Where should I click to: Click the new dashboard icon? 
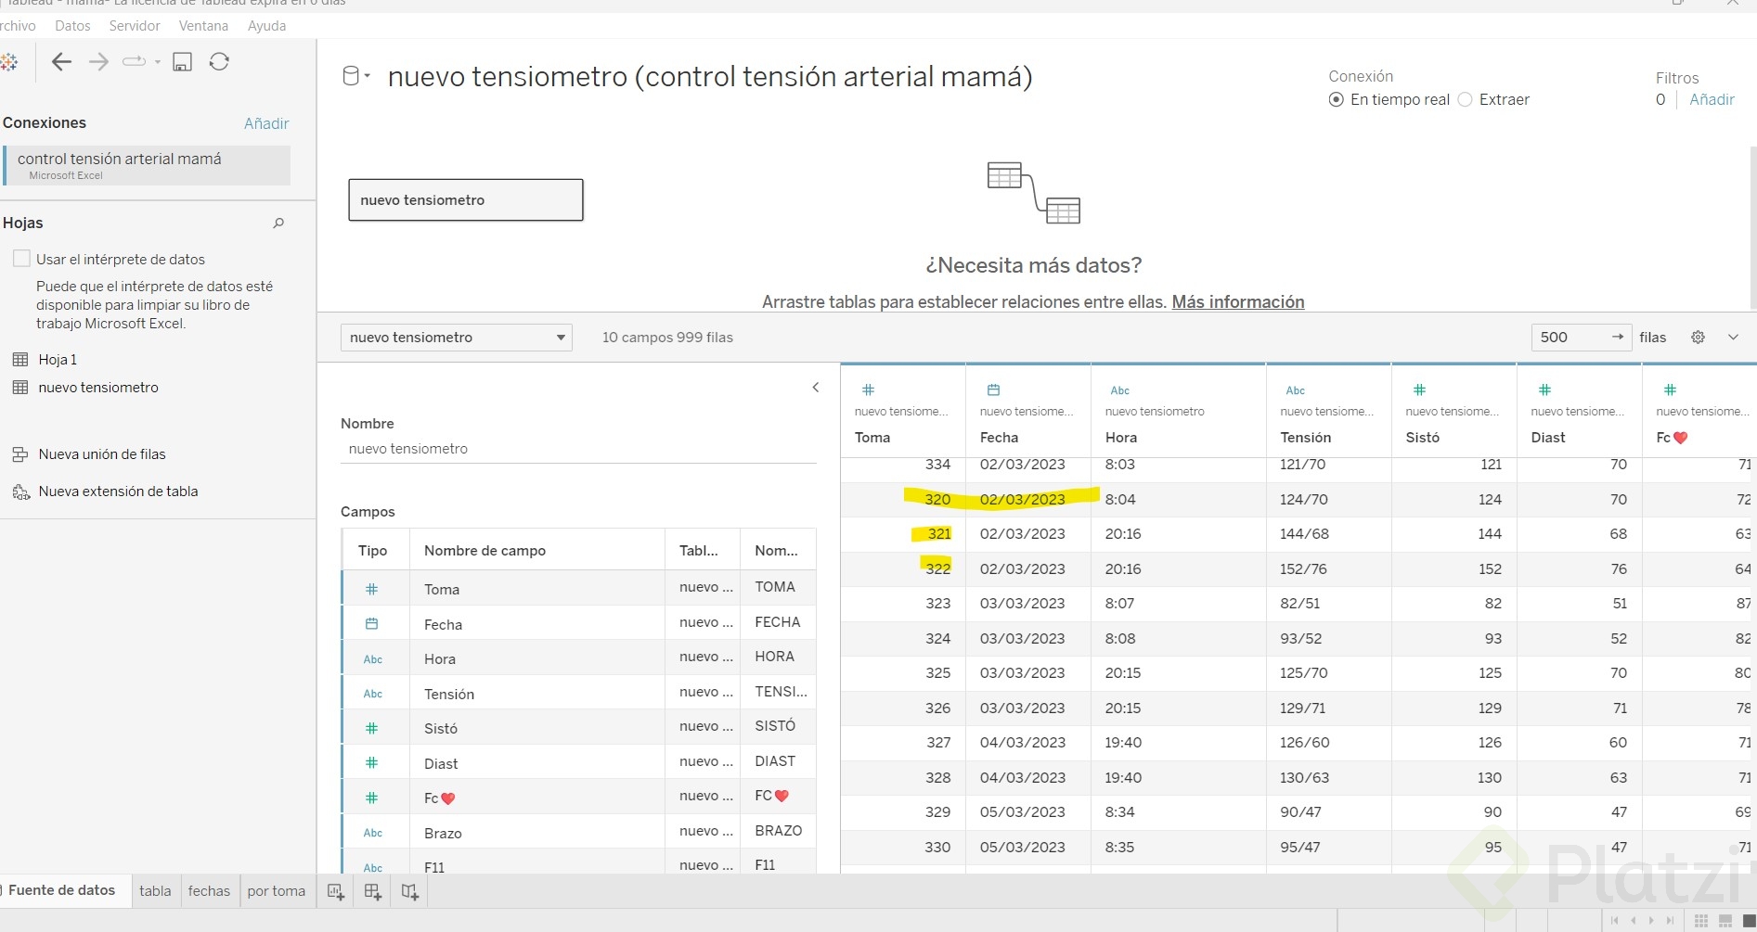(x=373, y=891)
